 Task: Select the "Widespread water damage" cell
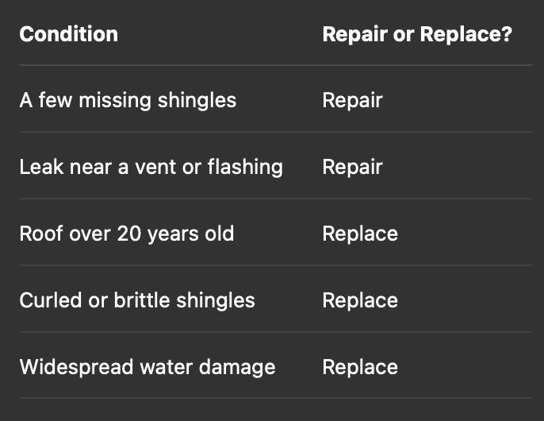coord(147,367)
